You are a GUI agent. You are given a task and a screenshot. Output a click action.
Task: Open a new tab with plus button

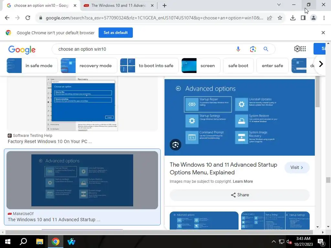165,6
